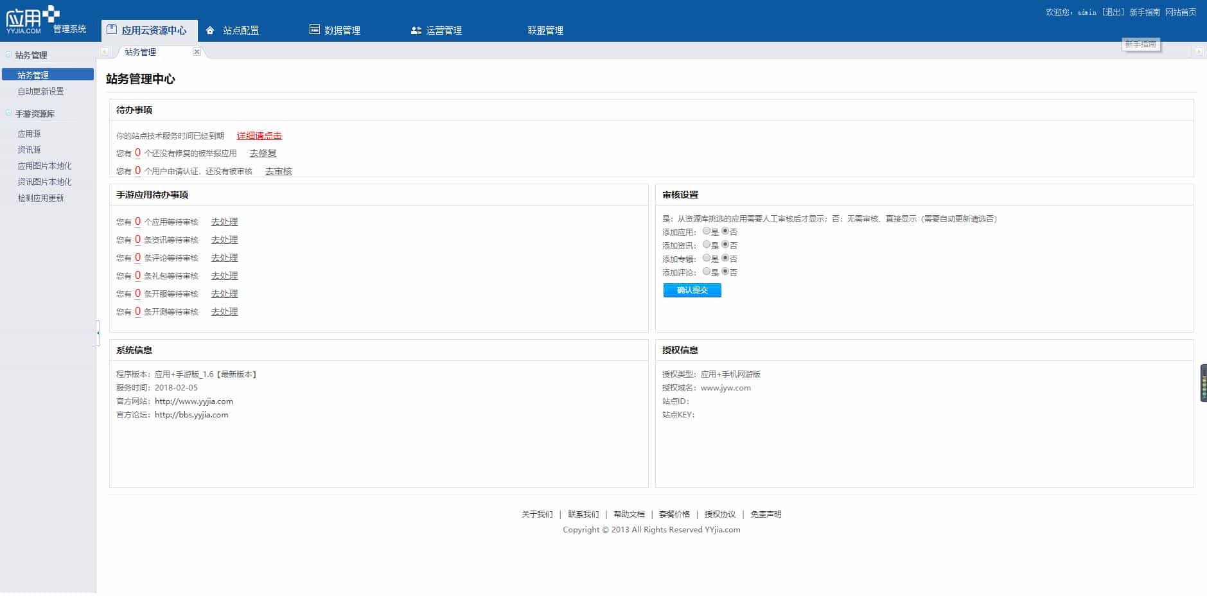This screenshot has height=596, width=1207.
Task: Open the 联盟管理 menu
Action: pos(545,30)
